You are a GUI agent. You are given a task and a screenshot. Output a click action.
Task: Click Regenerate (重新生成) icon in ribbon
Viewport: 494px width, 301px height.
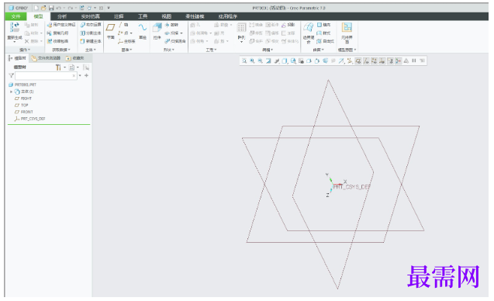[15, 27]
